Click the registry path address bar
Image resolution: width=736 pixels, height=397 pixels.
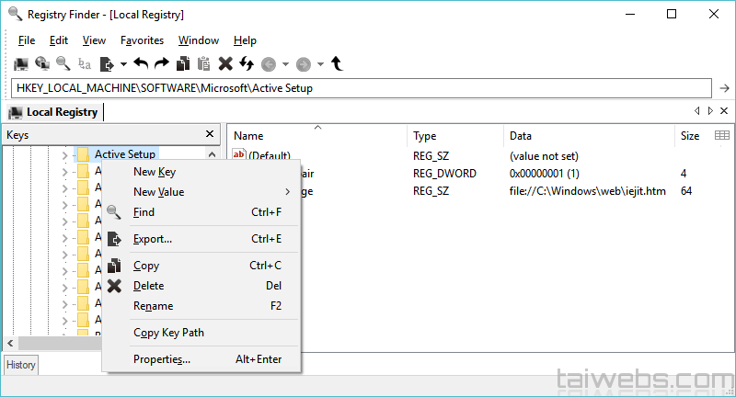click(359, 88)
